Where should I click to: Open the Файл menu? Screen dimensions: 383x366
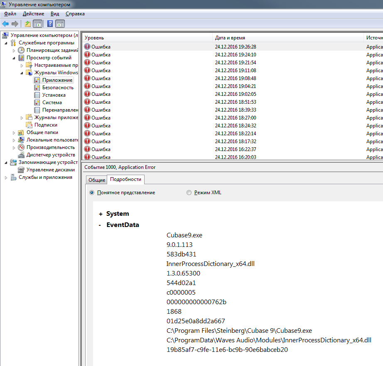[x=10, y=14]
